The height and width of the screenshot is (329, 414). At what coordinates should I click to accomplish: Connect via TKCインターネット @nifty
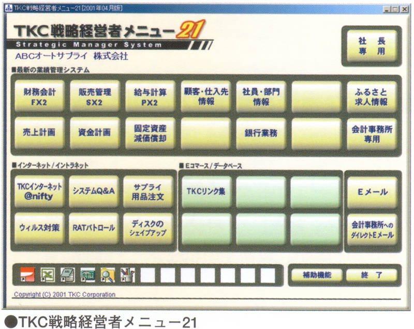click(39, 192)
